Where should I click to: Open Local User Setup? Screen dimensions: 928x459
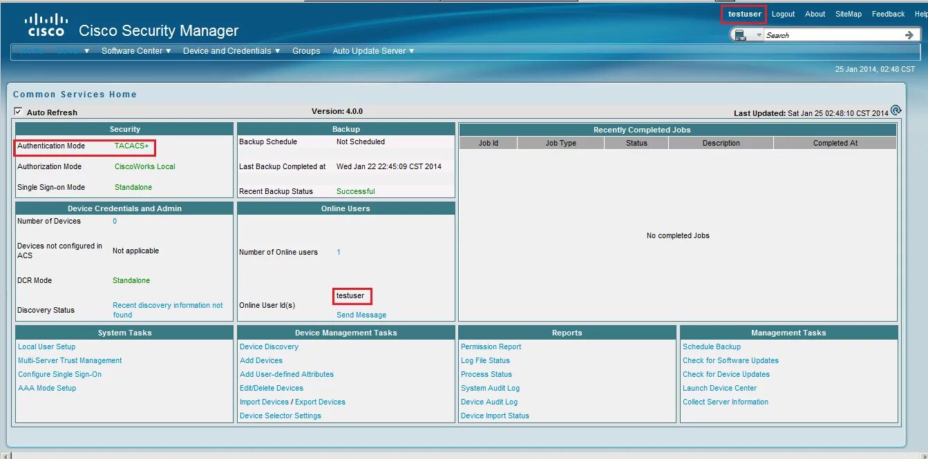coord(47,346)
